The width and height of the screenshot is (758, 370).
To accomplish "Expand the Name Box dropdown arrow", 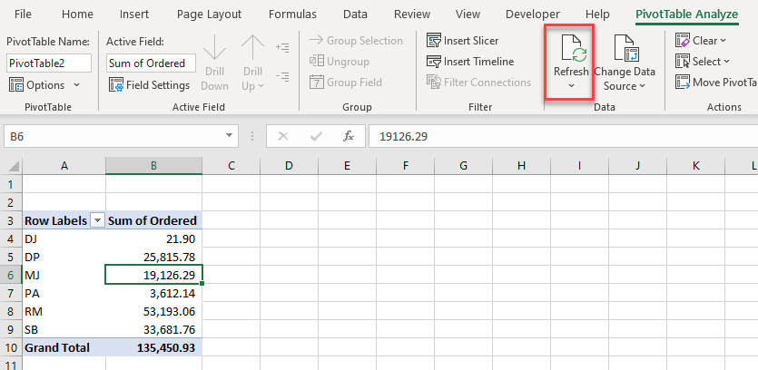I will coord(230,136).
